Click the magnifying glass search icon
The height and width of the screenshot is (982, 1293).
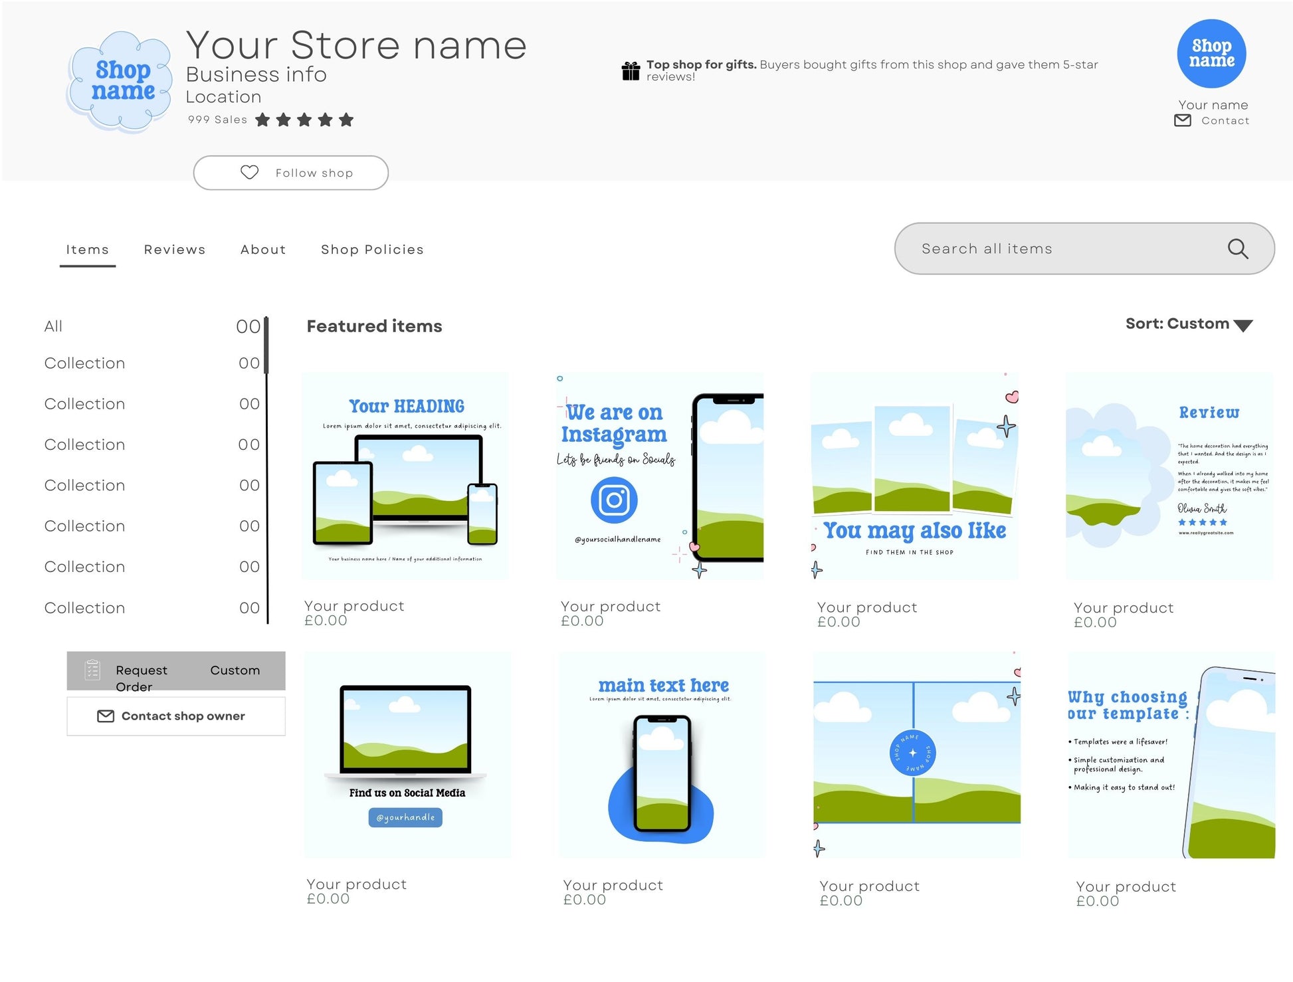(x=1237, y=248)
